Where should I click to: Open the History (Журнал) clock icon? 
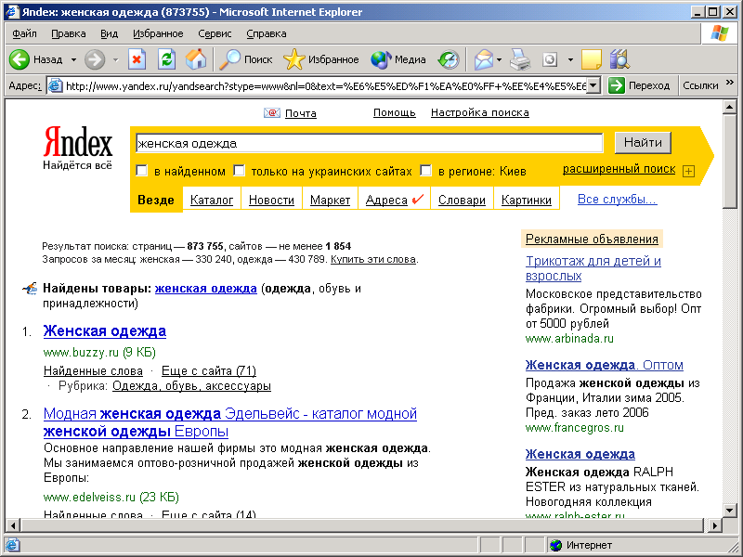coord(449,59)
